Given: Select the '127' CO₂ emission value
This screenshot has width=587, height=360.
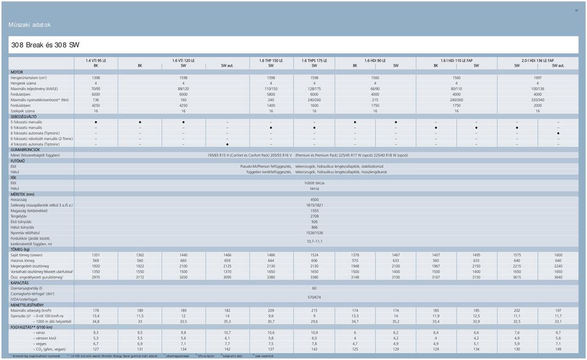Looking at the screenshot, I should [x=96, y=349].
